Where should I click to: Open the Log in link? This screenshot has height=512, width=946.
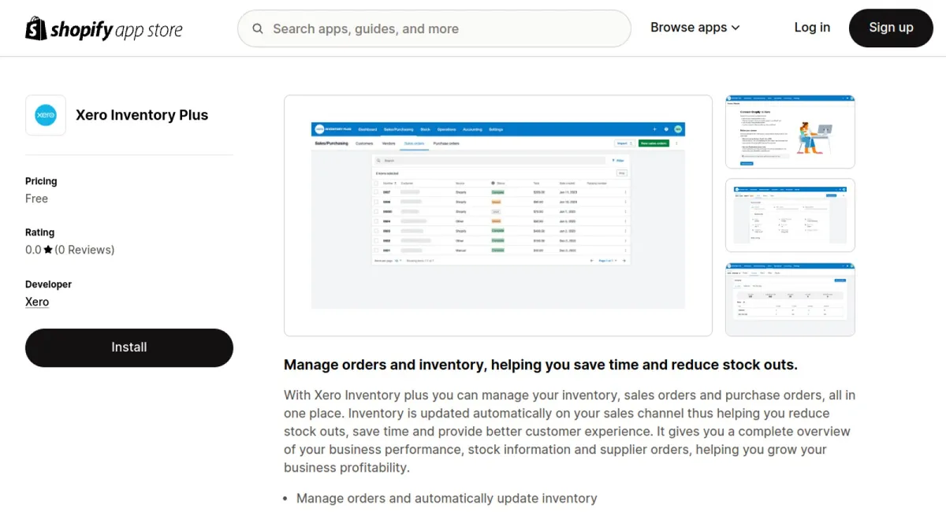(x=812, y=28)
